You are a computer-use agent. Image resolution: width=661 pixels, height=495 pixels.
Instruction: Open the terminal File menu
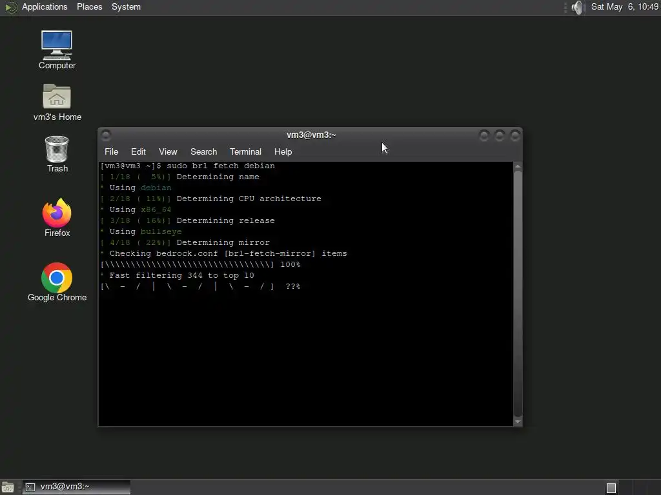click(111, 152)
